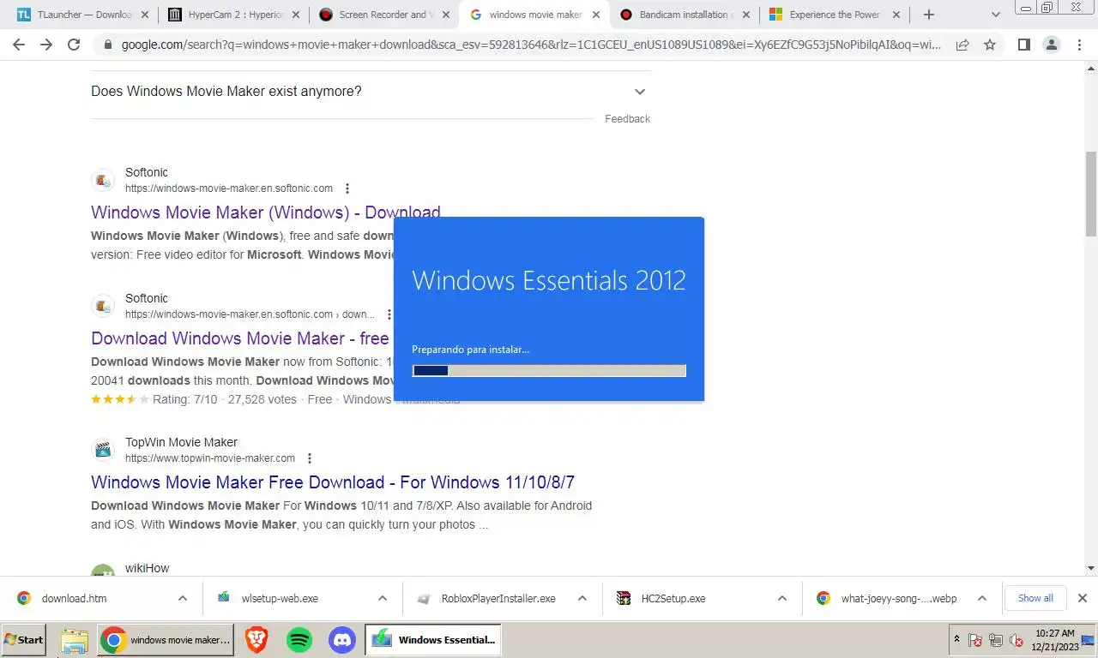This screenshot has height=658, width=1098.
Task: Open a new tab with the plus button
Action: (x=928, y=15)
